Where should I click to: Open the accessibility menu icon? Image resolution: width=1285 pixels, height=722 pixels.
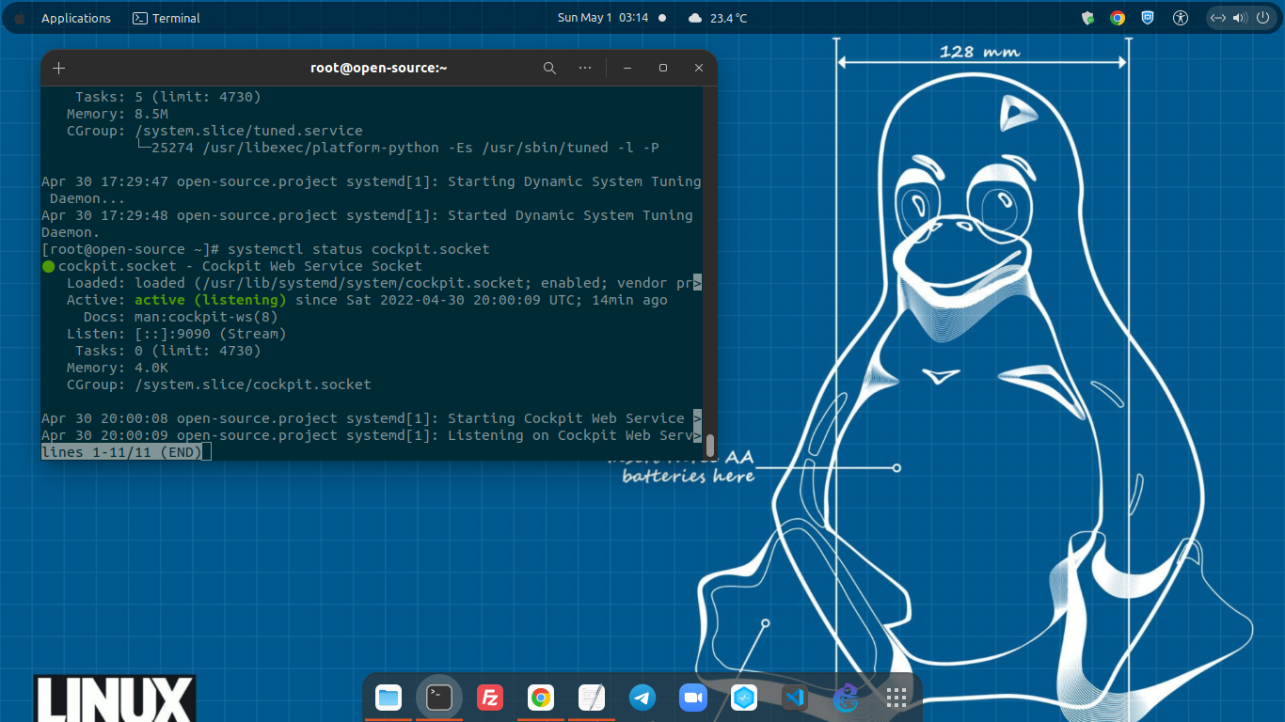pos(1181,18)
